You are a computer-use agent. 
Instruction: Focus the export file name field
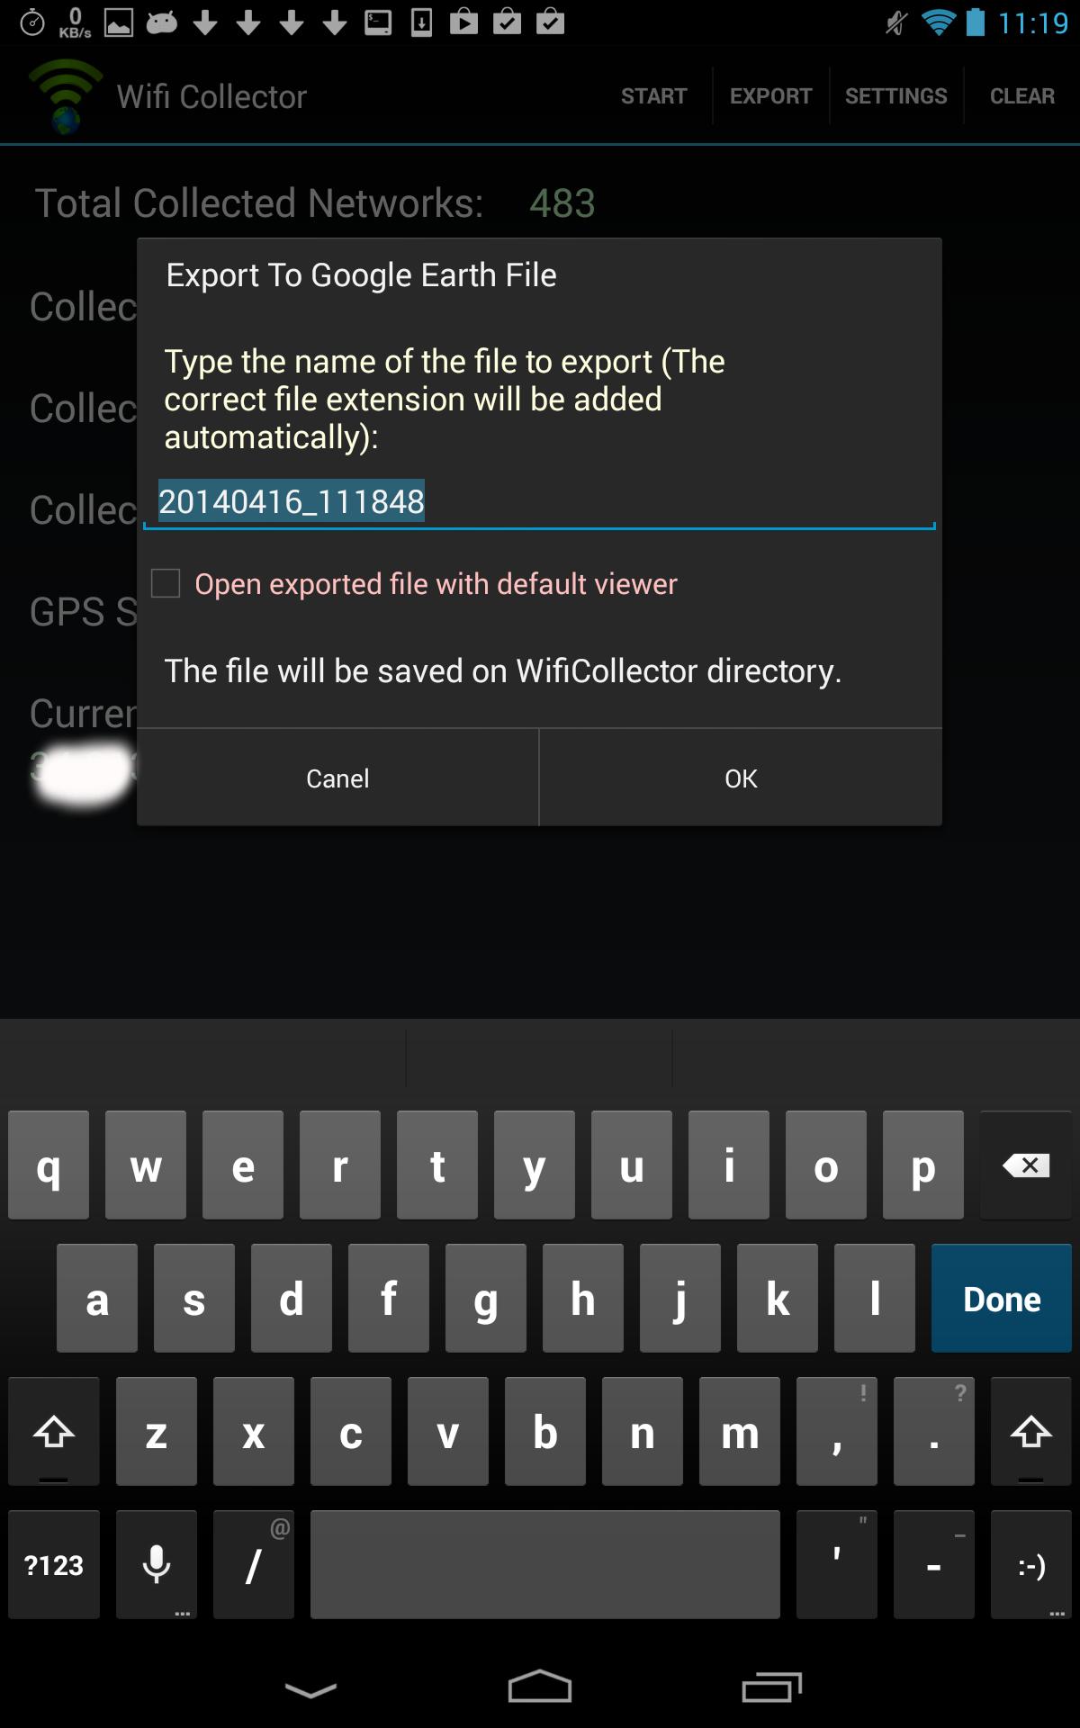pyautogui.click(x=540, y=501)
